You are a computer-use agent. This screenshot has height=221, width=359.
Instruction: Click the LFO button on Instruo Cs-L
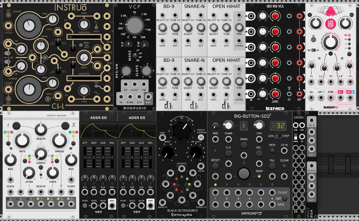coord(8,15)
